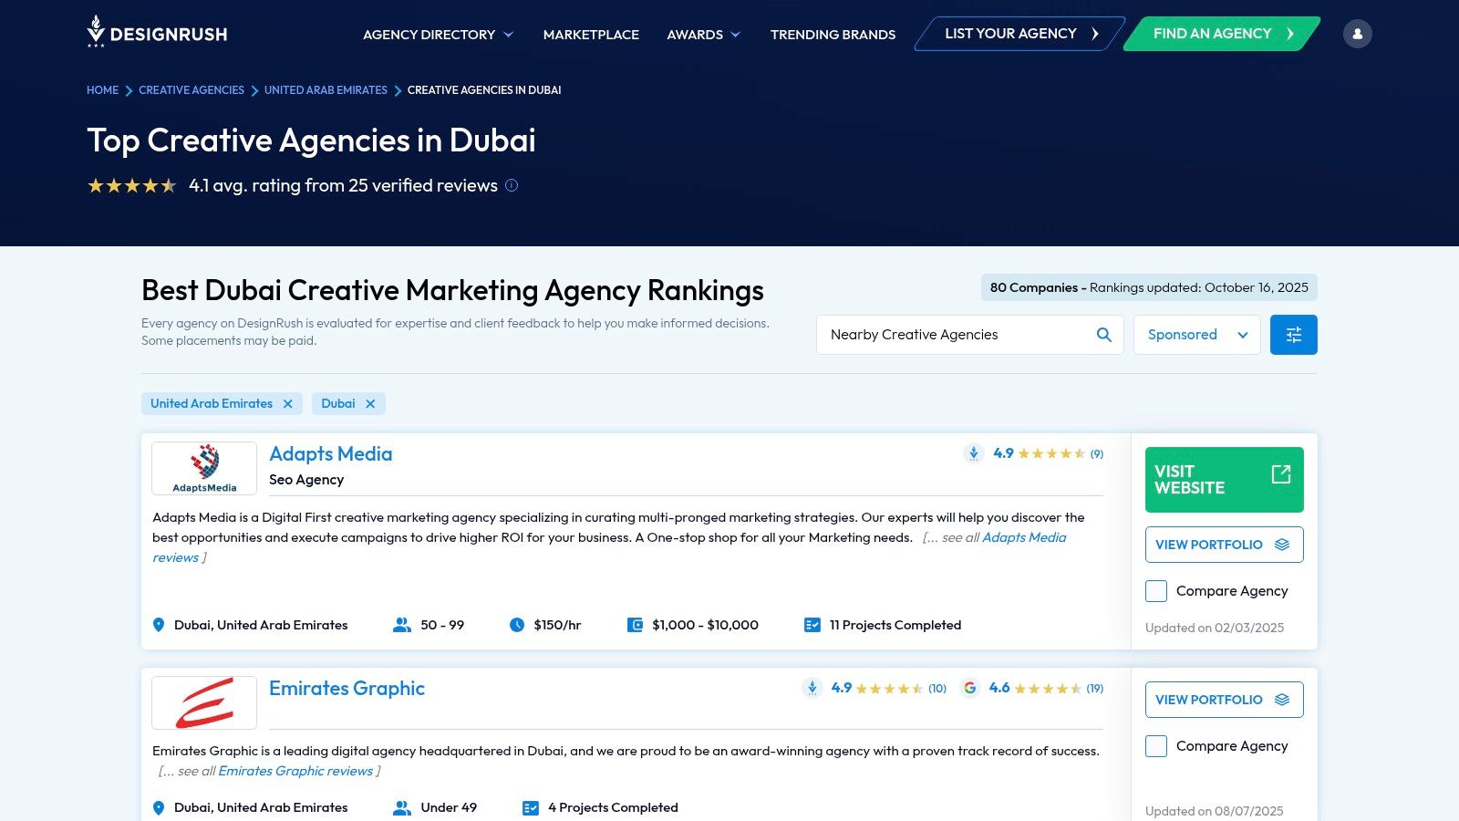Viewport: 1459px width, 821px height.
Task: Go to Home breadcrumb
Action: tap(102, 90)
